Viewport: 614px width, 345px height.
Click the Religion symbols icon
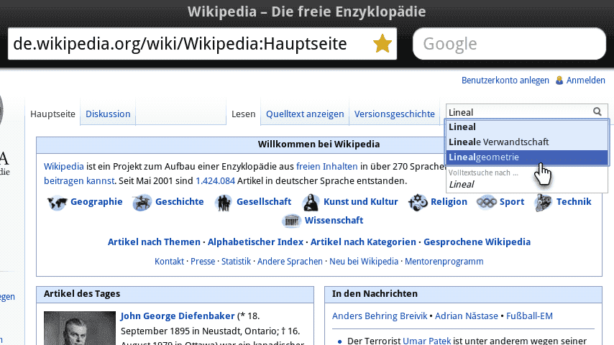coord(418,203)
